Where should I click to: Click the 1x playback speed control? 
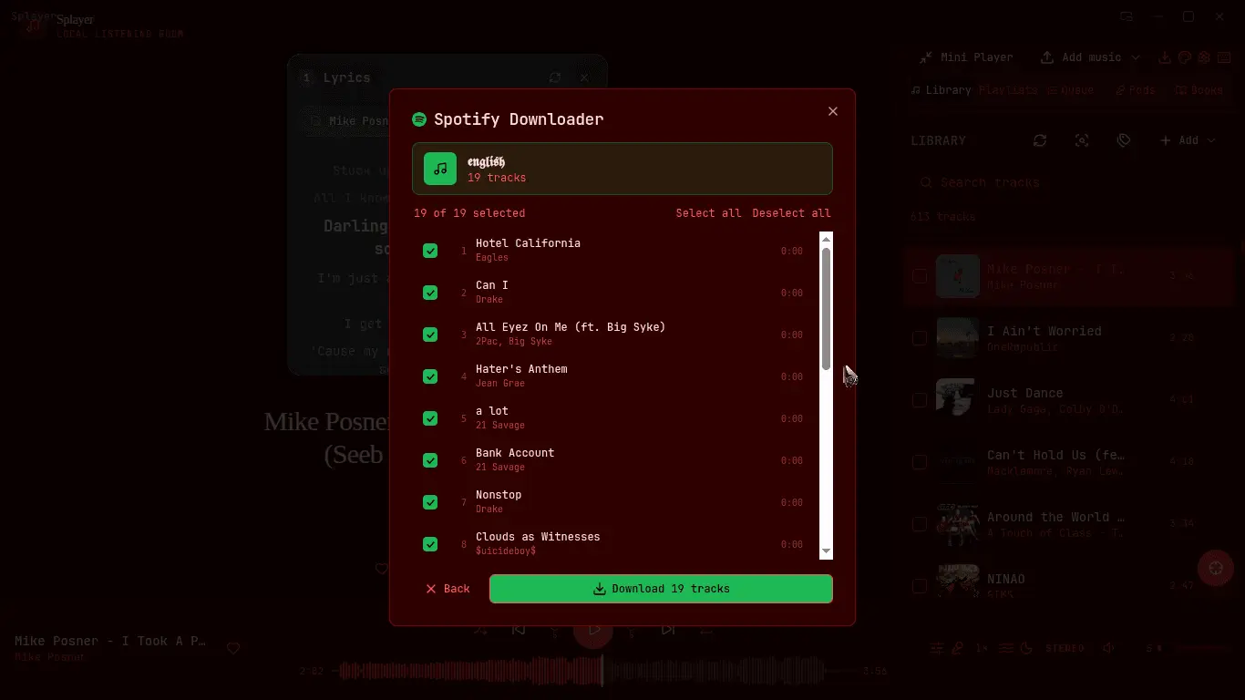click(982, 648)
